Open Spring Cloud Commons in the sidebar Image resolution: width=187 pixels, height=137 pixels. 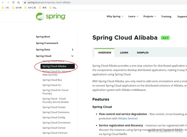[56, 112]
